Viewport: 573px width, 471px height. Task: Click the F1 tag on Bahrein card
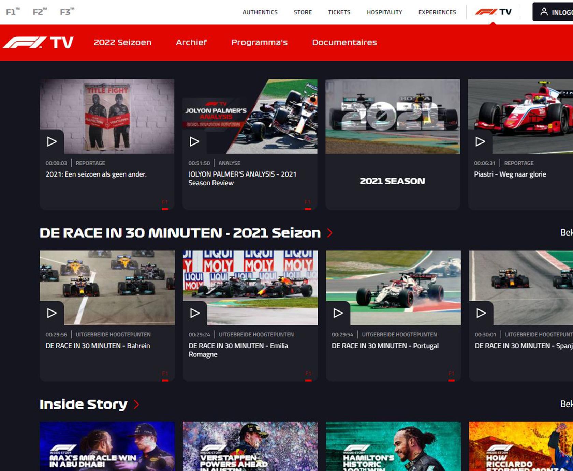[x=165, y=376]
